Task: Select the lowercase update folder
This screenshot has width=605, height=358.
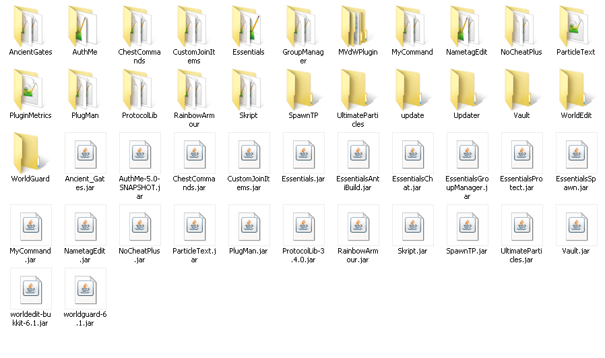Action: (x=412, y=89)
